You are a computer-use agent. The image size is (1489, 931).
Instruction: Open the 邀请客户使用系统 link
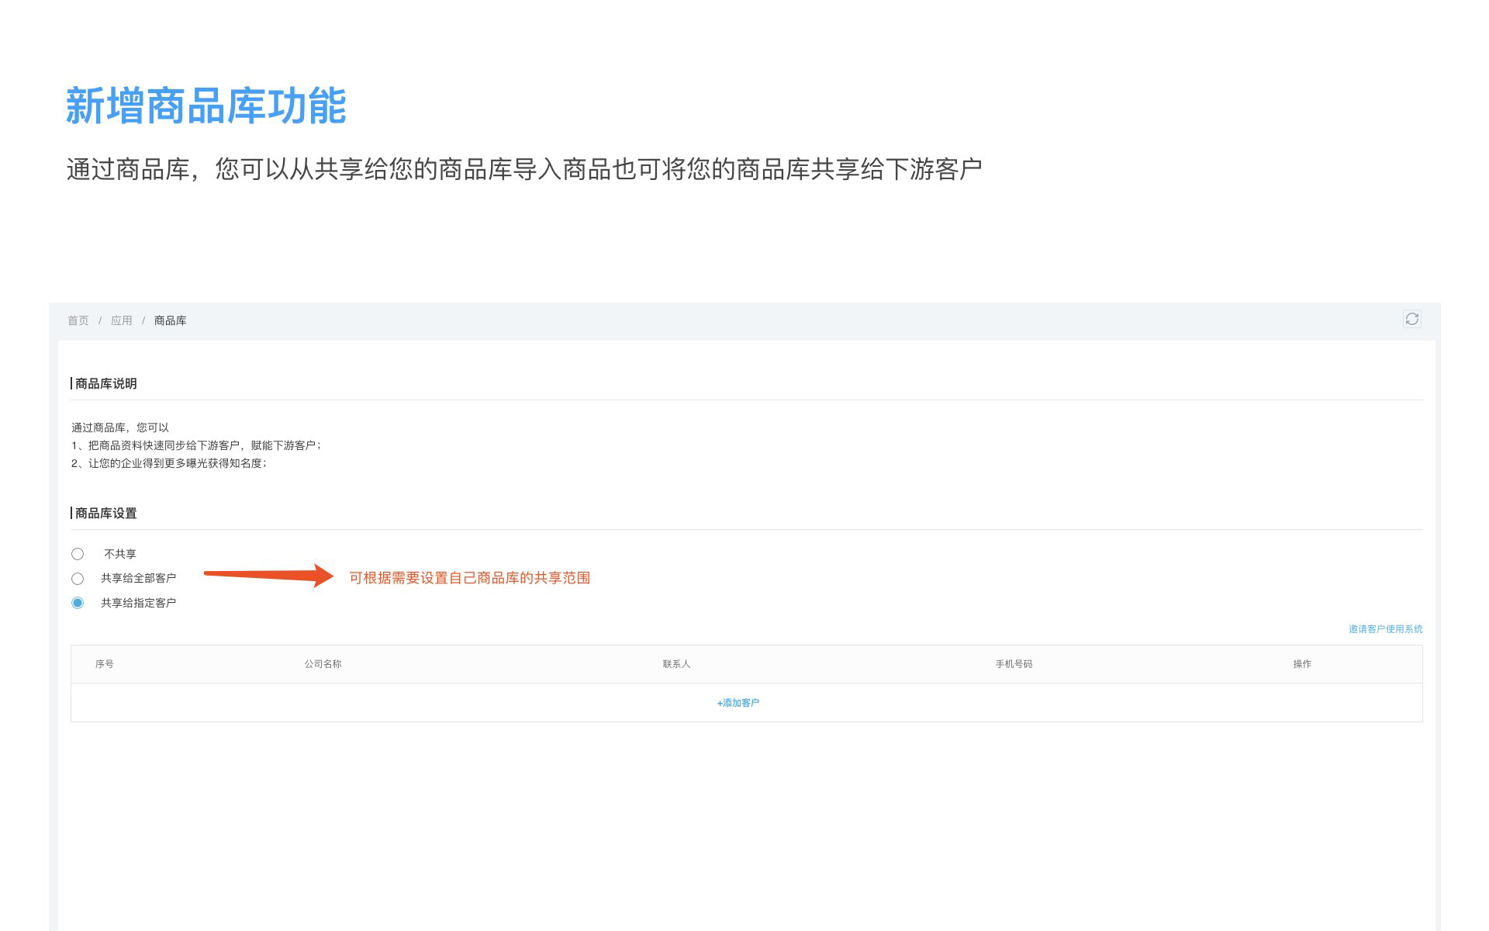(1385, 629)
